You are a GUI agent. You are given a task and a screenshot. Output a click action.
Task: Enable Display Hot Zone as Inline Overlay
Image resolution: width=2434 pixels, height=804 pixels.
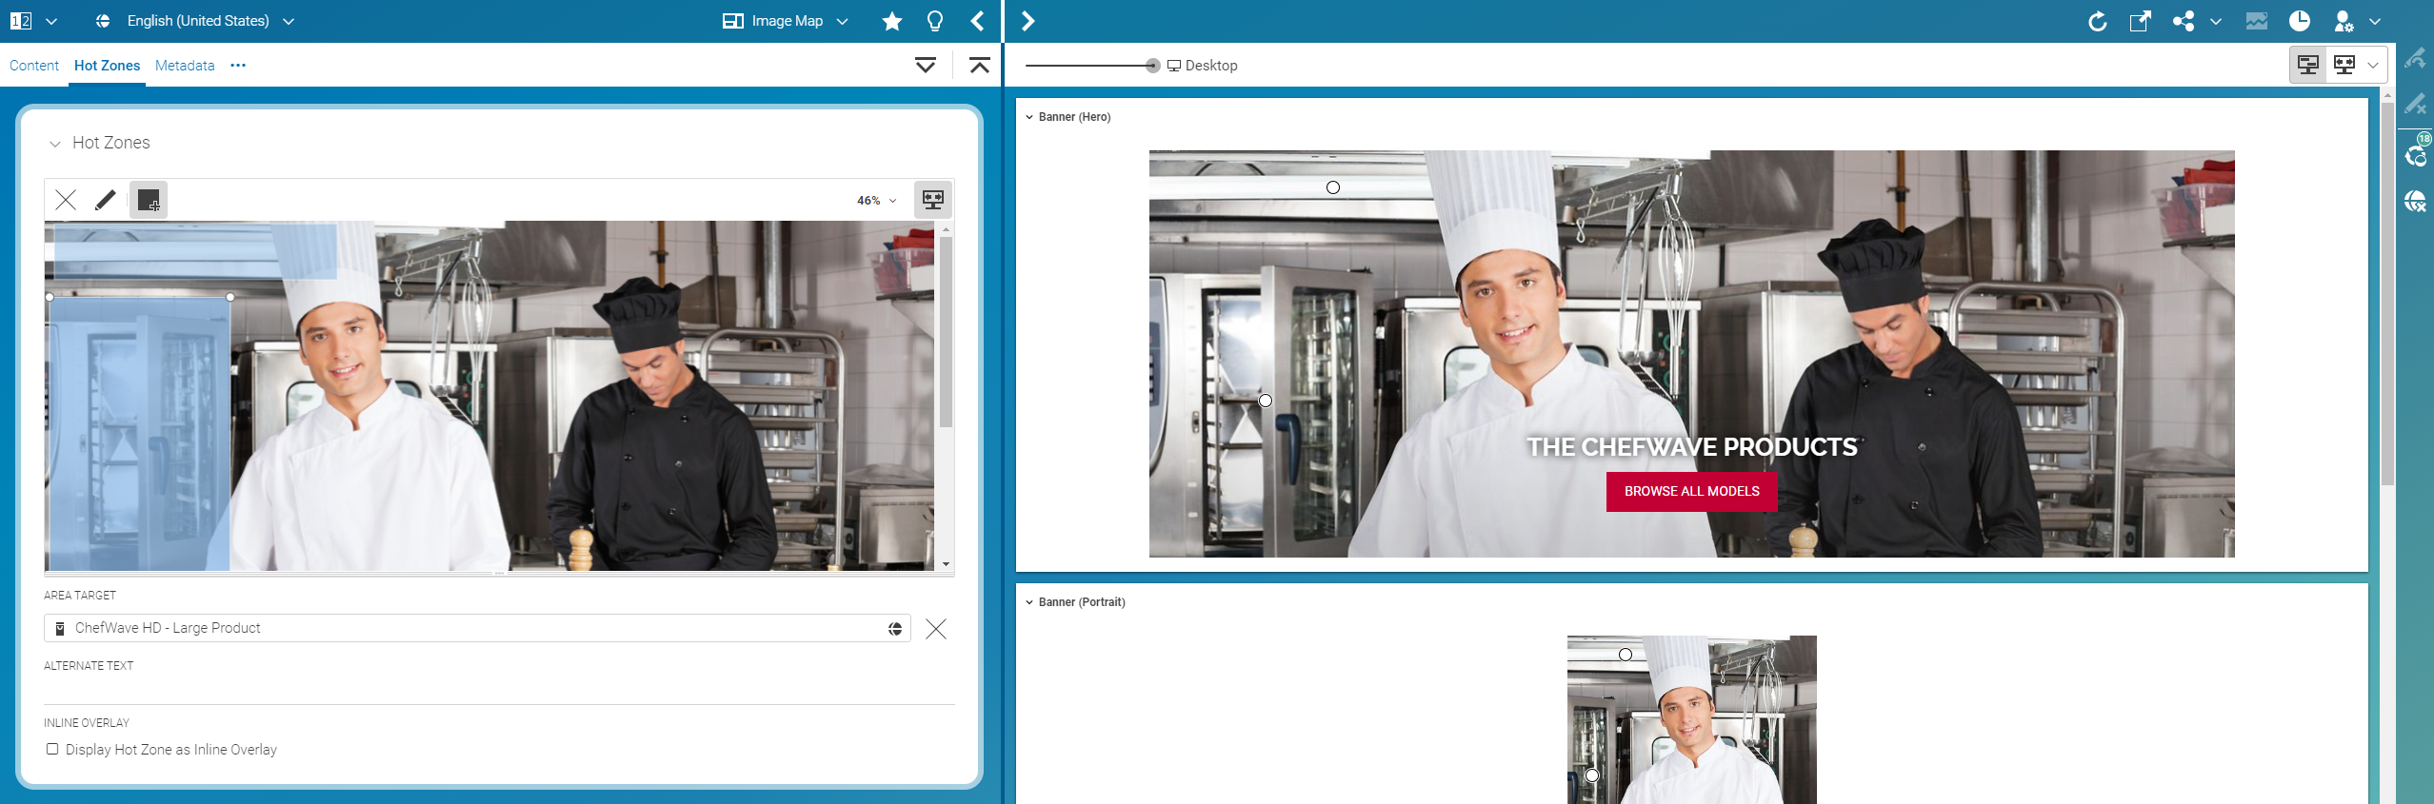coord(52,750)
